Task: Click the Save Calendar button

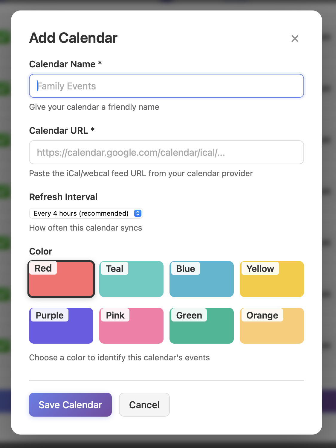Action: click(70, 405)
